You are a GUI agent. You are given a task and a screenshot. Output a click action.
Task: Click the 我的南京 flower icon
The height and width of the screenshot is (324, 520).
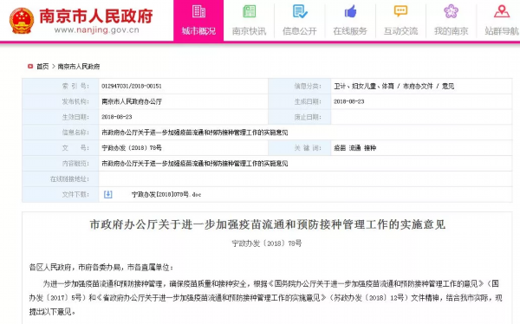(x=451, y=11)
